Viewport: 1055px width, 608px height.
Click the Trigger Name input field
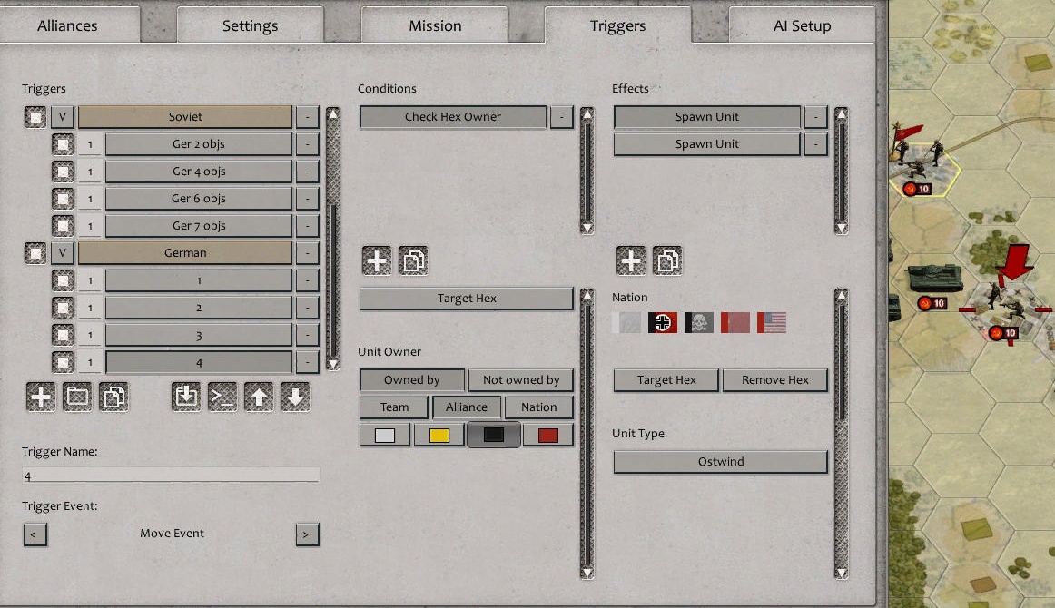pos(171,476)
